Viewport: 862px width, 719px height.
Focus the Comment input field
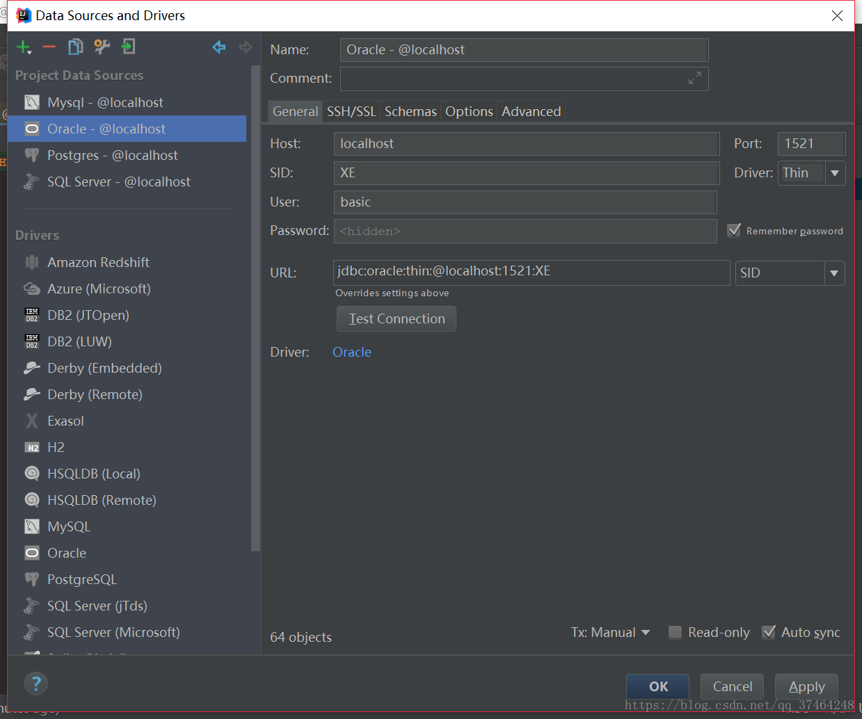[525, 79]
